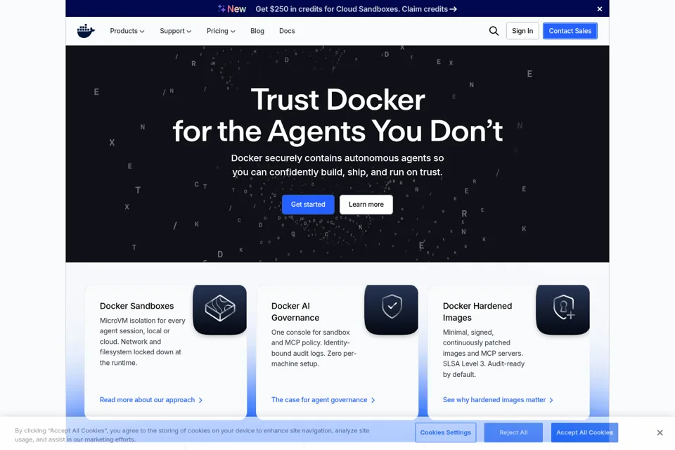Click the Docker Sandboxes cube icon
This screenshot has height=450, width=675.
[x=219, y=309]
